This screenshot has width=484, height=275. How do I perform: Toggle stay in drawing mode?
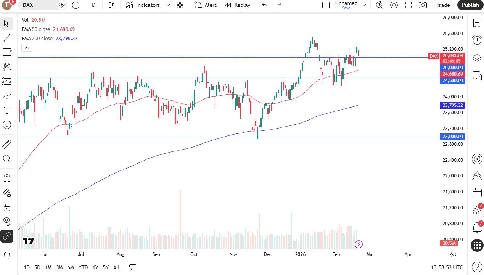coord(6,193)
